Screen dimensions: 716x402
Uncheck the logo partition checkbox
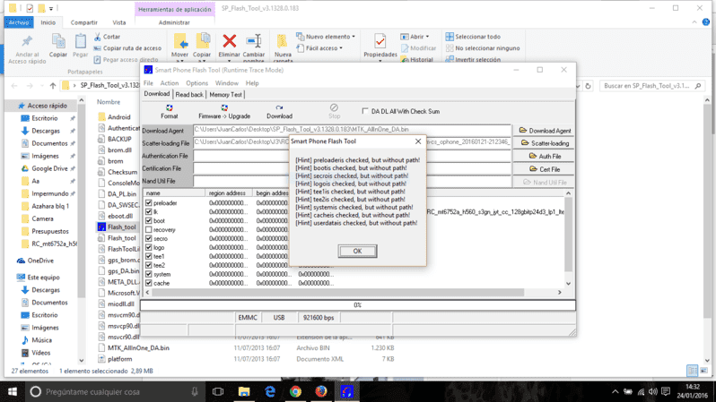click(x=148, y=247)
